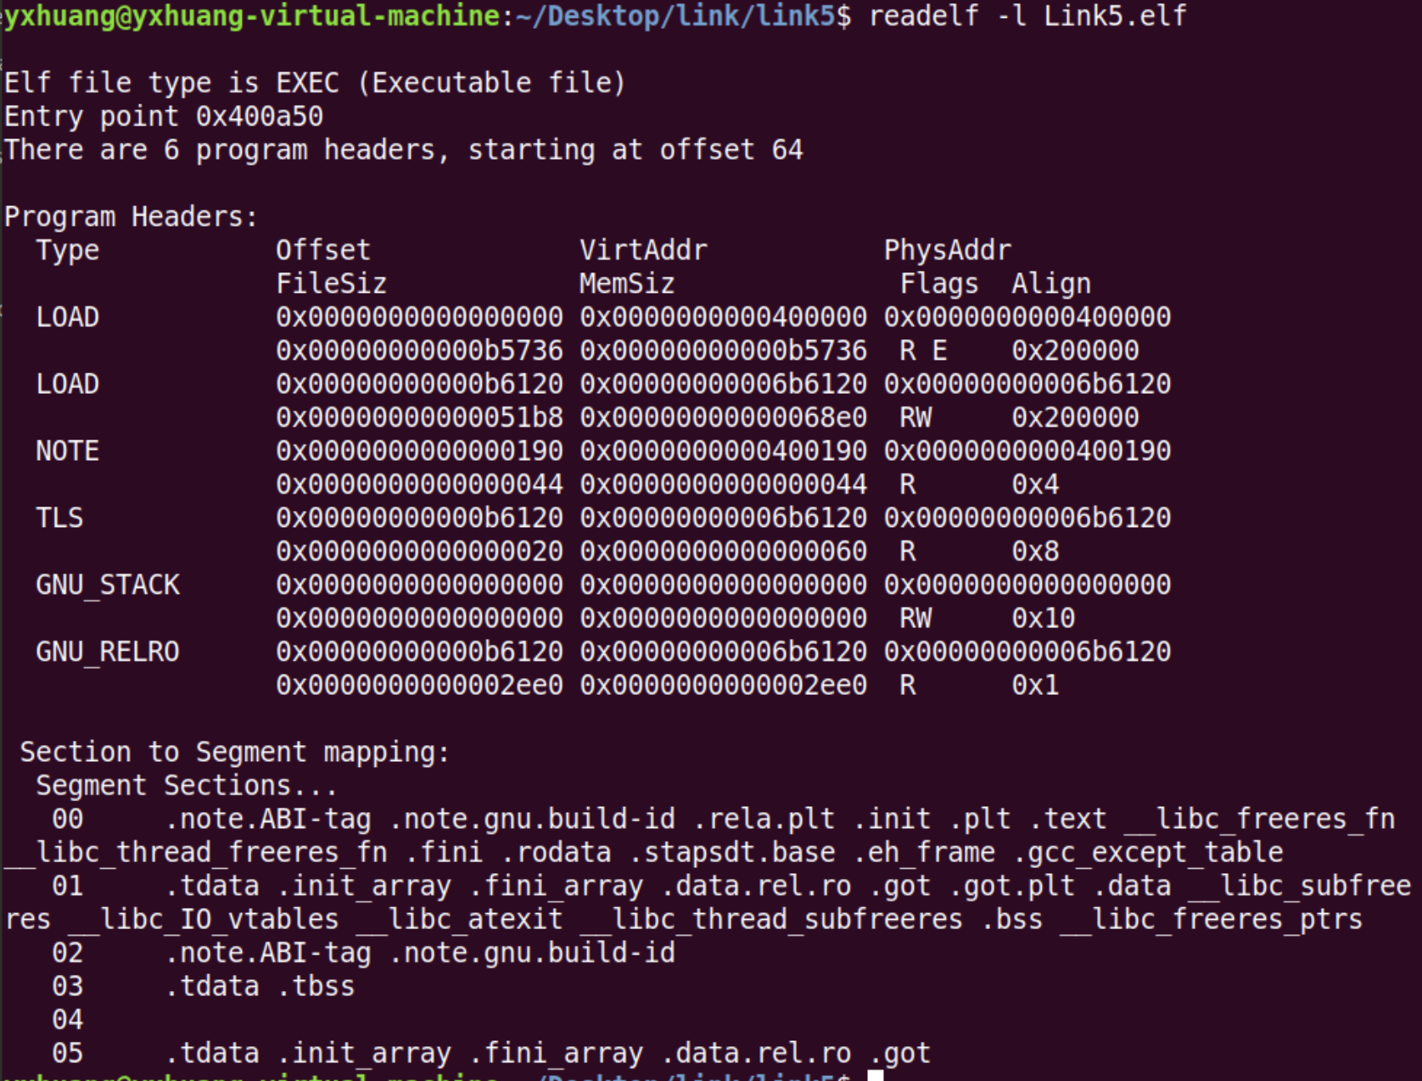The height and width of the screenshot is (1081, 1422).
Task: Click the Program Headers heading
Action: coord(131,217)
